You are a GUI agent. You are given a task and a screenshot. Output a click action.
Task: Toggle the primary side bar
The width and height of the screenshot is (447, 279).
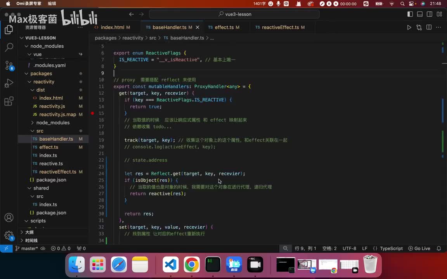[x=410, y=14]
